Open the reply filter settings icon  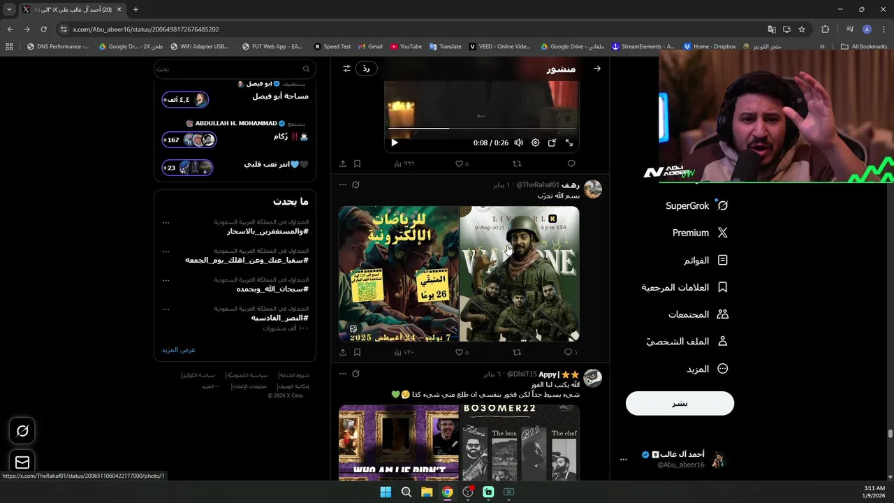346,68
